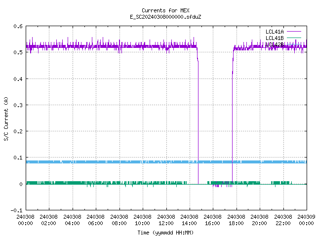Image resolution: width=316 pixels, height=237 pixels.
Task: Click the x-axis tick '240308 02:00'
Action: (x=48, y=220)
